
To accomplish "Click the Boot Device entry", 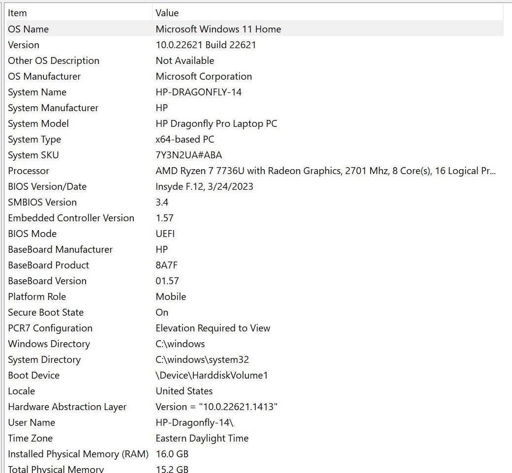I will [x=33, y=375].
